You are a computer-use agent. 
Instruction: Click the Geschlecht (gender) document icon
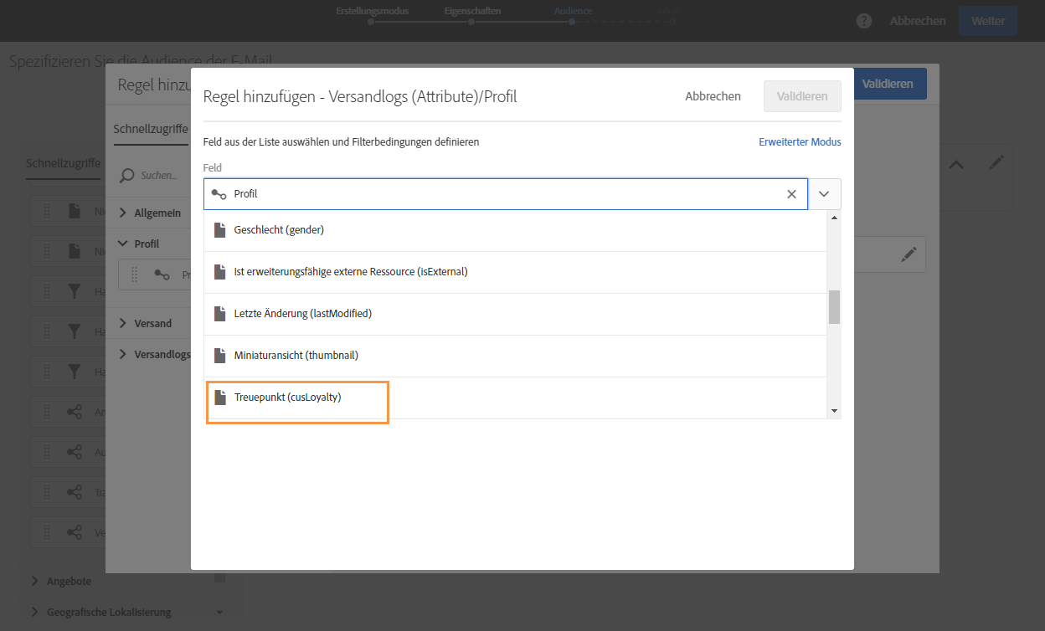coord(220,230)
